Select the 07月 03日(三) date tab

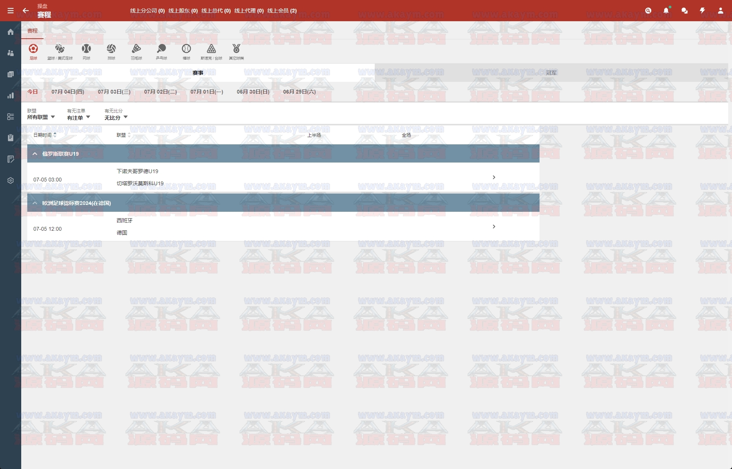(x=114, y=92)
